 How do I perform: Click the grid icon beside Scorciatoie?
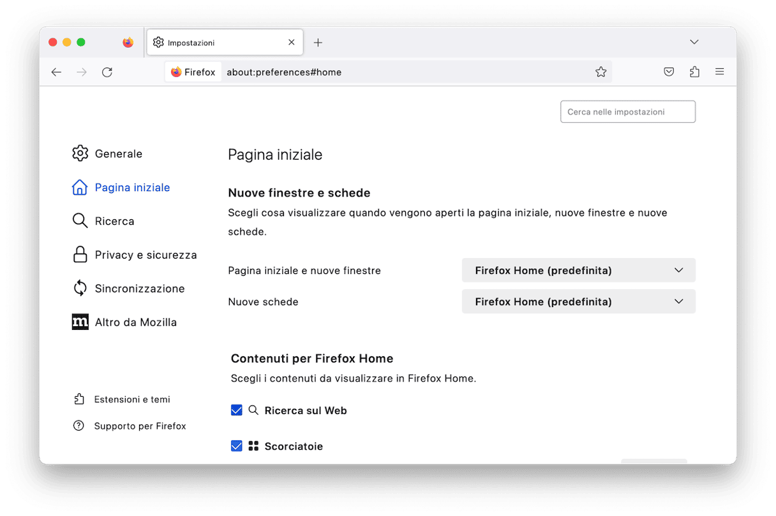point(253,446)
